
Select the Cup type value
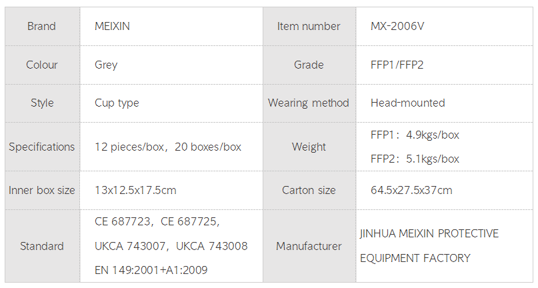(x=117, y=103)
